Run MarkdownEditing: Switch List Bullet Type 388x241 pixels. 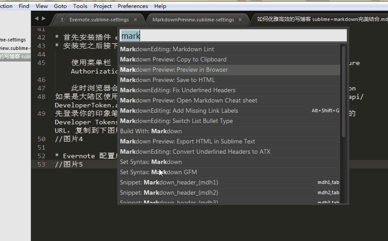click(230, 121)
